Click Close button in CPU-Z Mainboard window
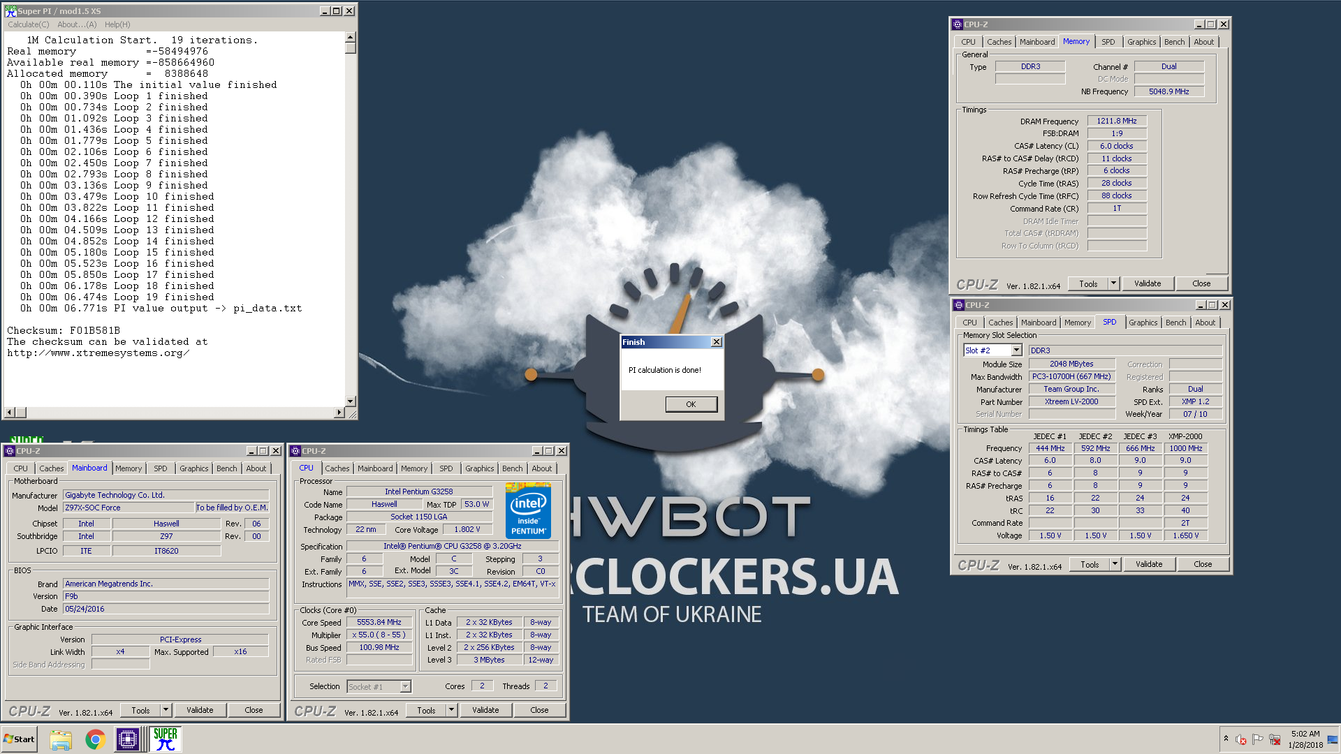This screenshot has width=1341, height=754. (254, 710)
